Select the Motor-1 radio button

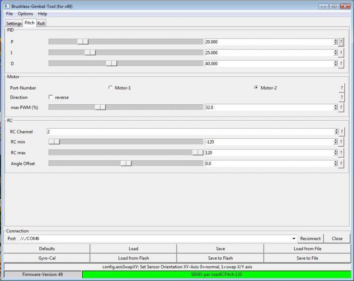pyautogui.click(x=111, y=88)
